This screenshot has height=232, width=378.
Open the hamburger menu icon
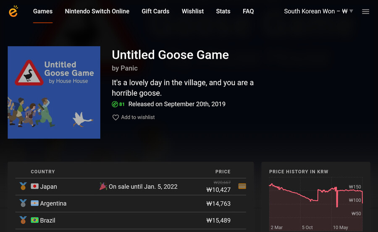(x=365, y=11)
